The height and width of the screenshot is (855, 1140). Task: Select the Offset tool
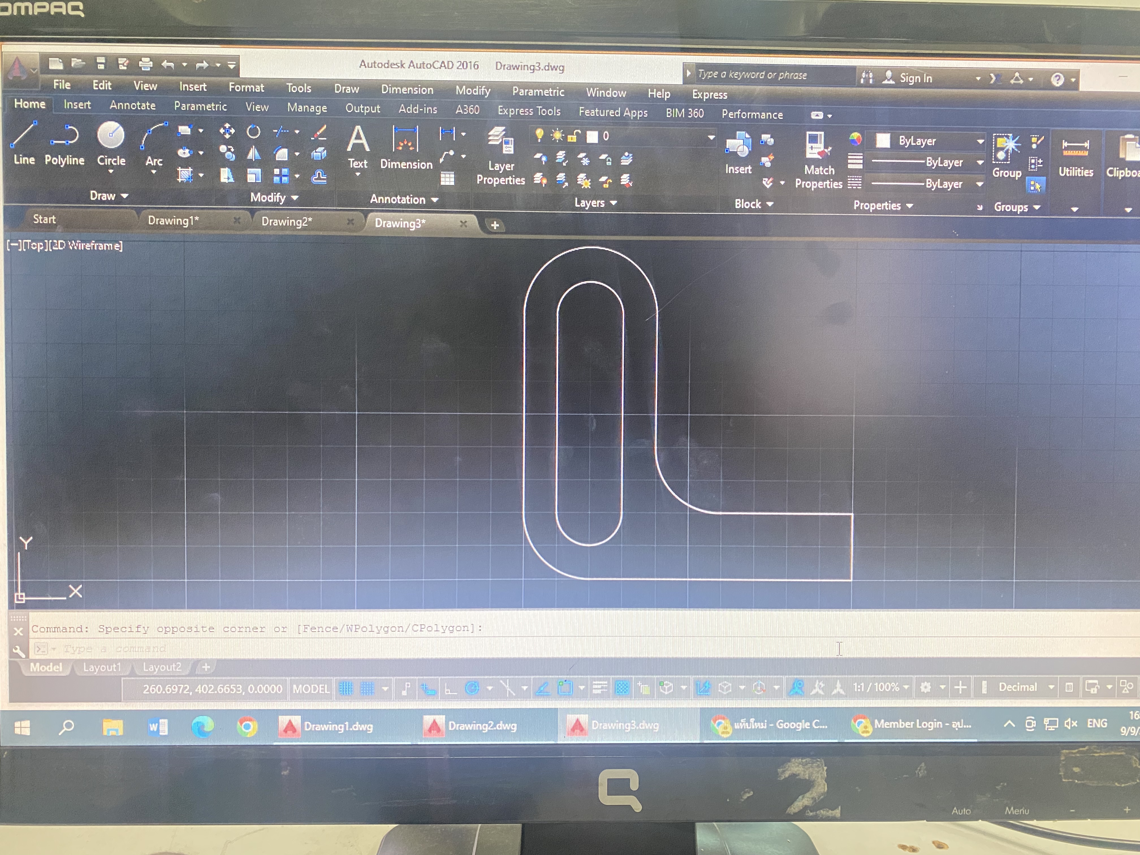click(x=319, y=177)
